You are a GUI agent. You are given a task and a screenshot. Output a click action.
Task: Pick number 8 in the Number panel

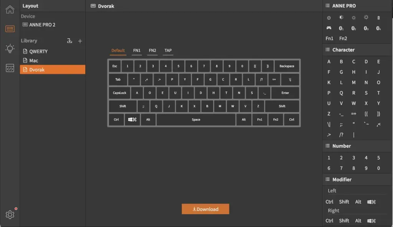coord(353,168)
